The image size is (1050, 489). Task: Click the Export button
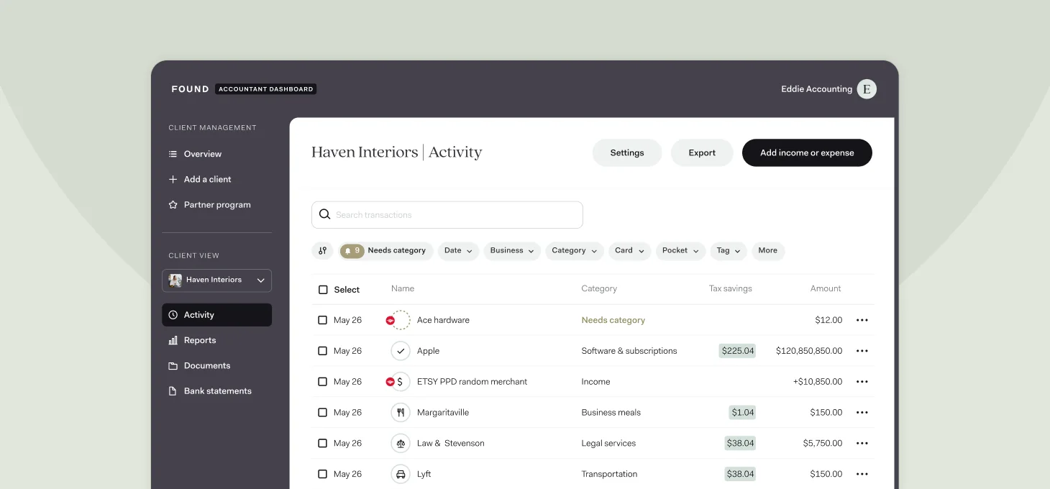[702, 152]
